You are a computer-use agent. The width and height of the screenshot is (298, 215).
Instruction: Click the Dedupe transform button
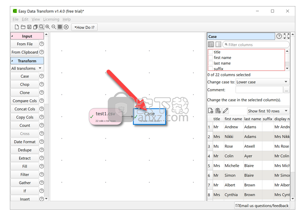tap(25, 150)
